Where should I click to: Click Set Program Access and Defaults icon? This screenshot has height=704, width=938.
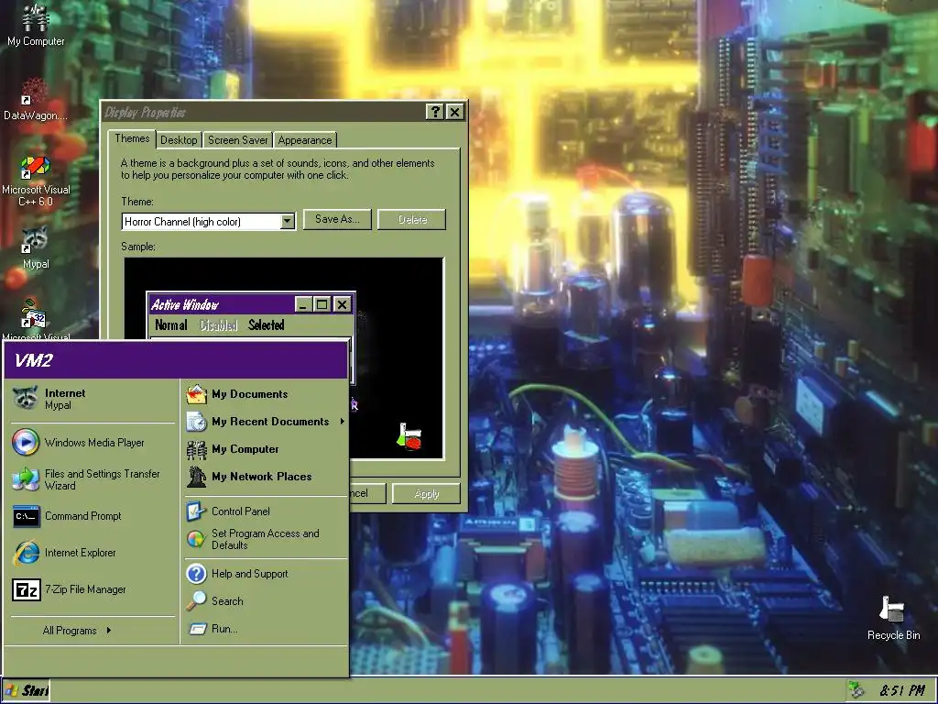pos(196,539)
